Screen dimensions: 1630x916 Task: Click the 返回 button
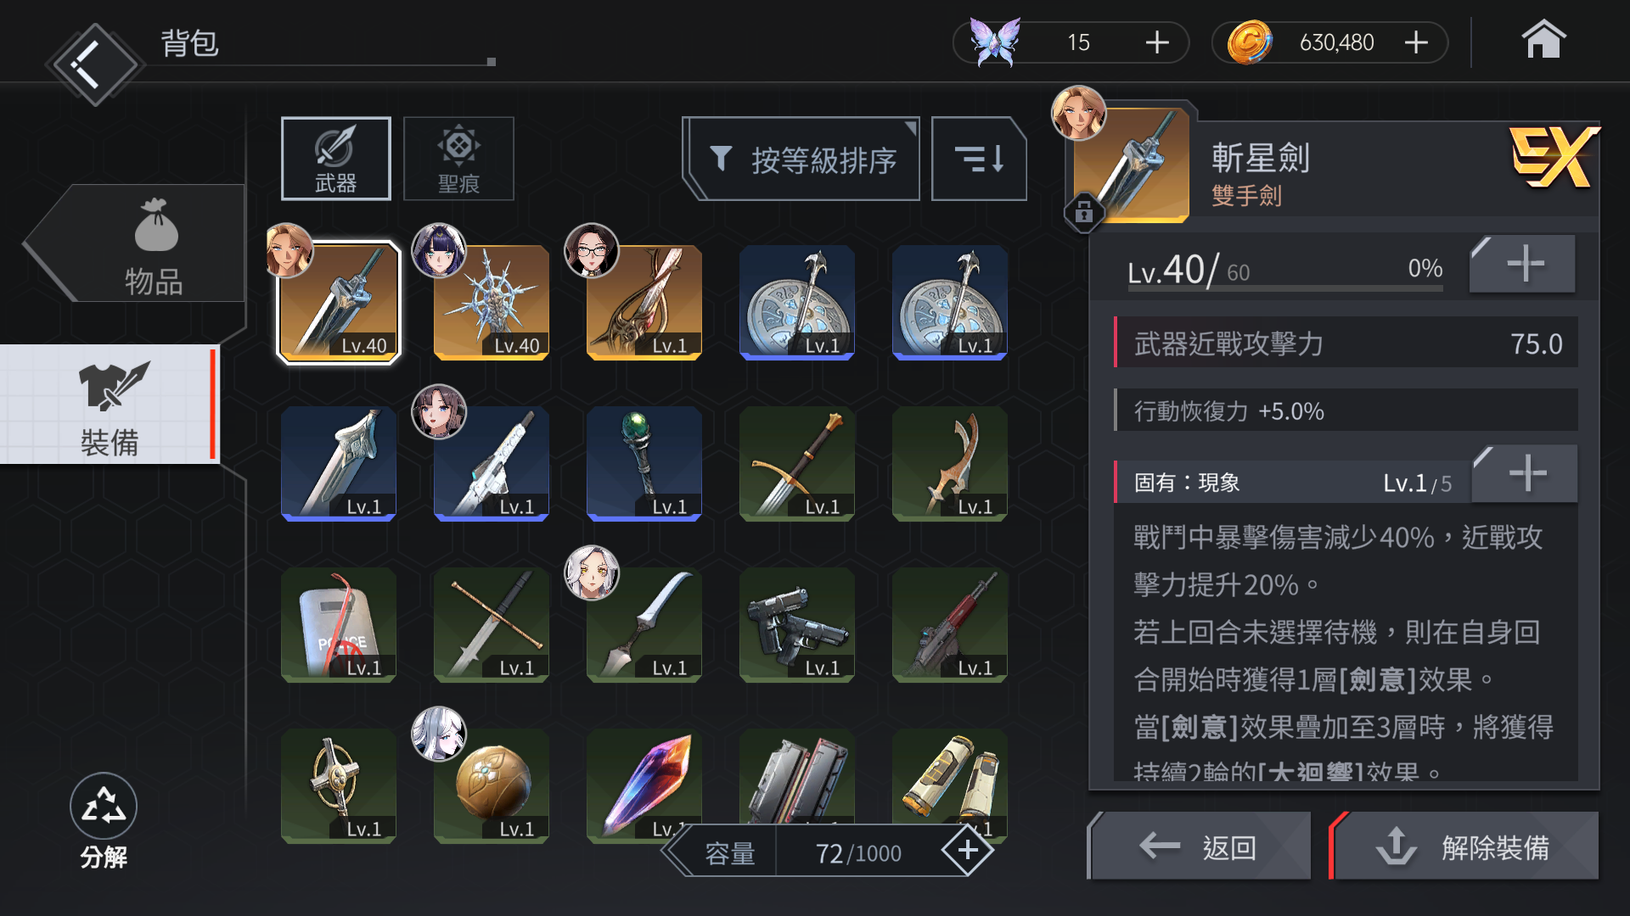pos(1200,846)
